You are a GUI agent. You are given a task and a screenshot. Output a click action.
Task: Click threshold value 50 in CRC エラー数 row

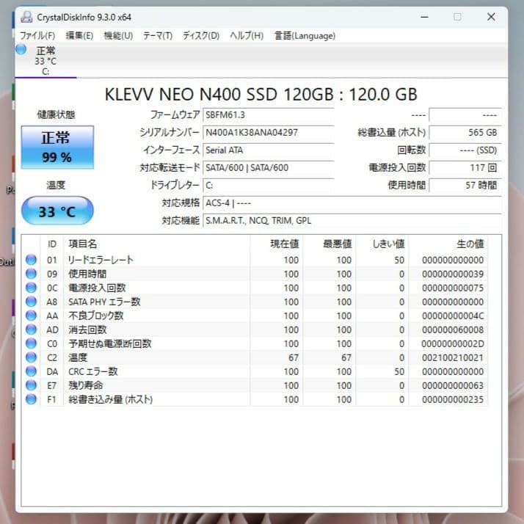pyautogui.click(x=399, y=371)
